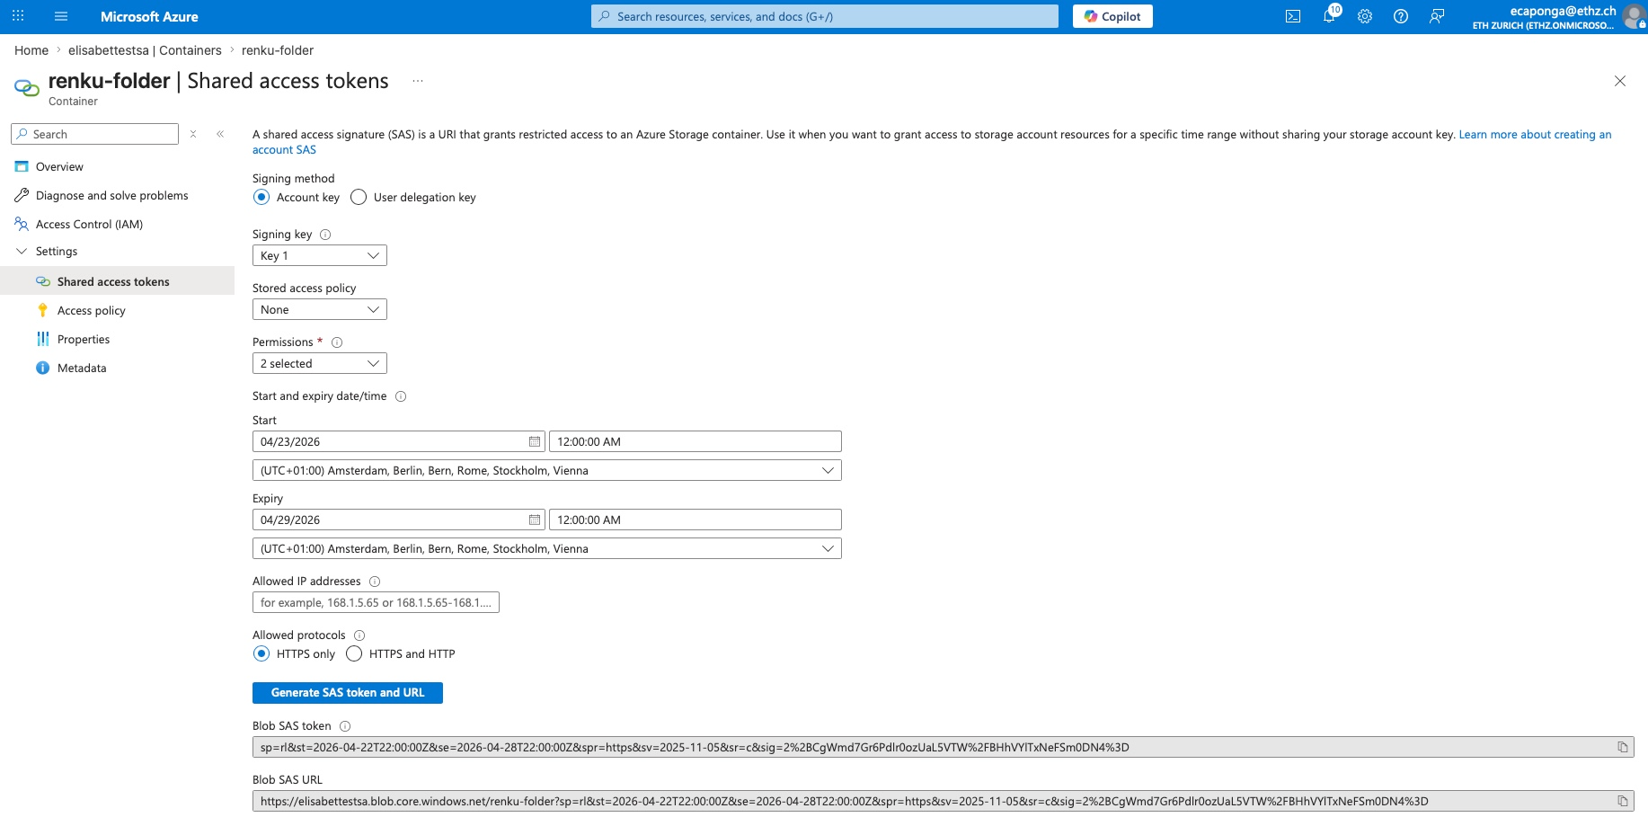
Task: Click the Allowed IP addresses input
Action: 376,602
